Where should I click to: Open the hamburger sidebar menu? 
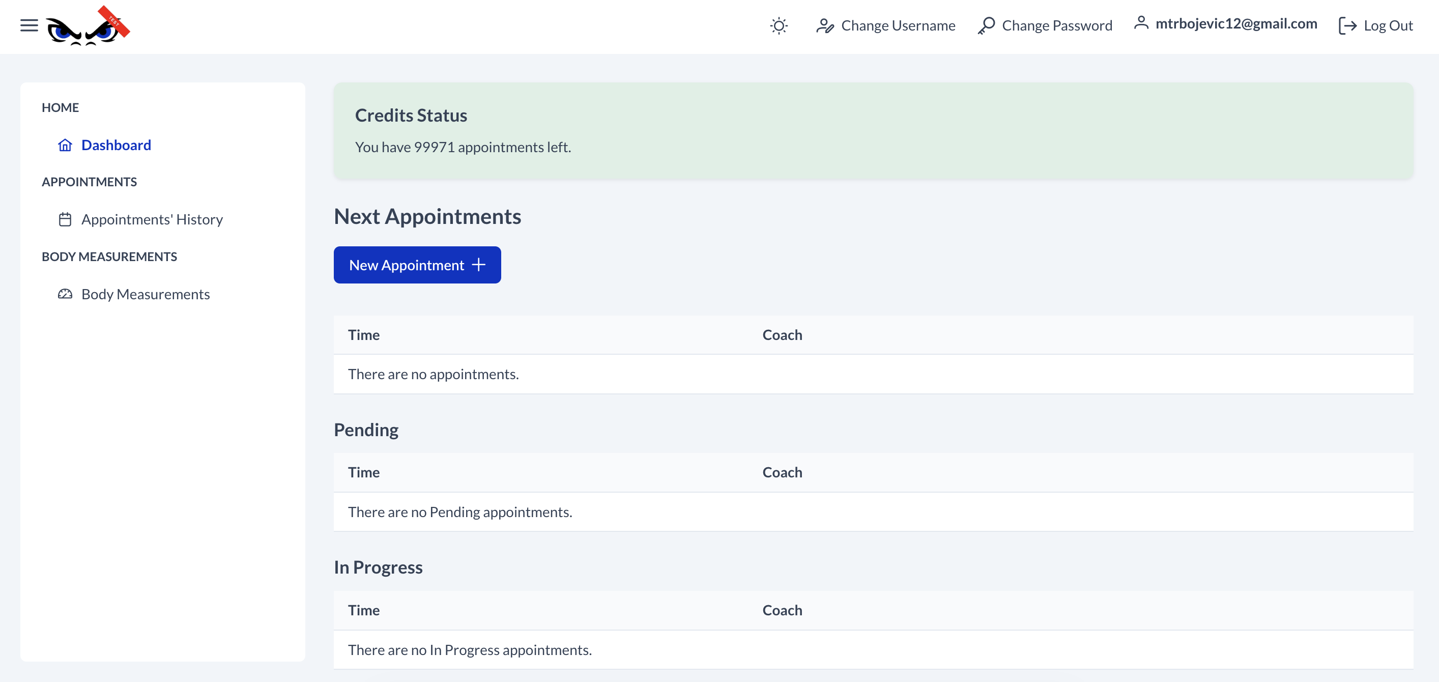click(x=29, y=25)
